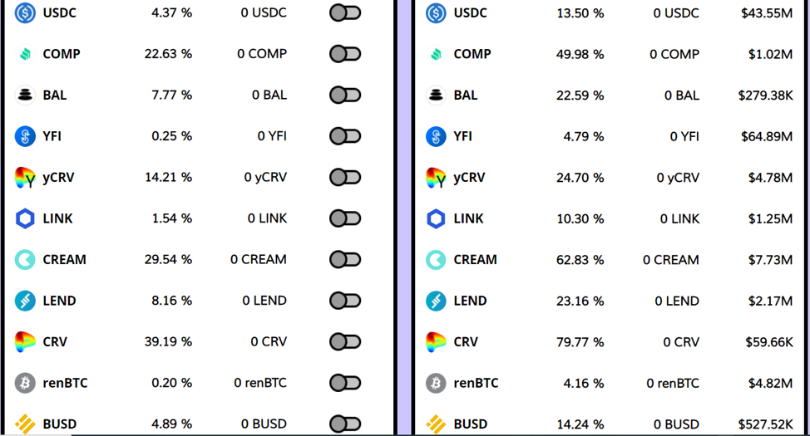
Task: Enable the yCRV collateral switch
Action: pyautogui.click(x=345, y=178)
